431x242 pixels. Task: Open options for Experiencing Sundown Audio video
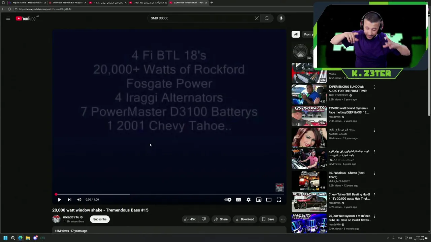coord(374,87)
